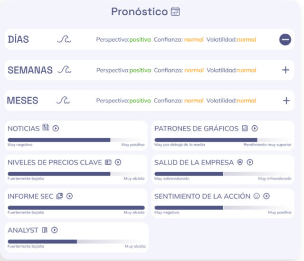Open the INFORME SEC heading
This screenshot has width=304, height=261.
point(30,196)
